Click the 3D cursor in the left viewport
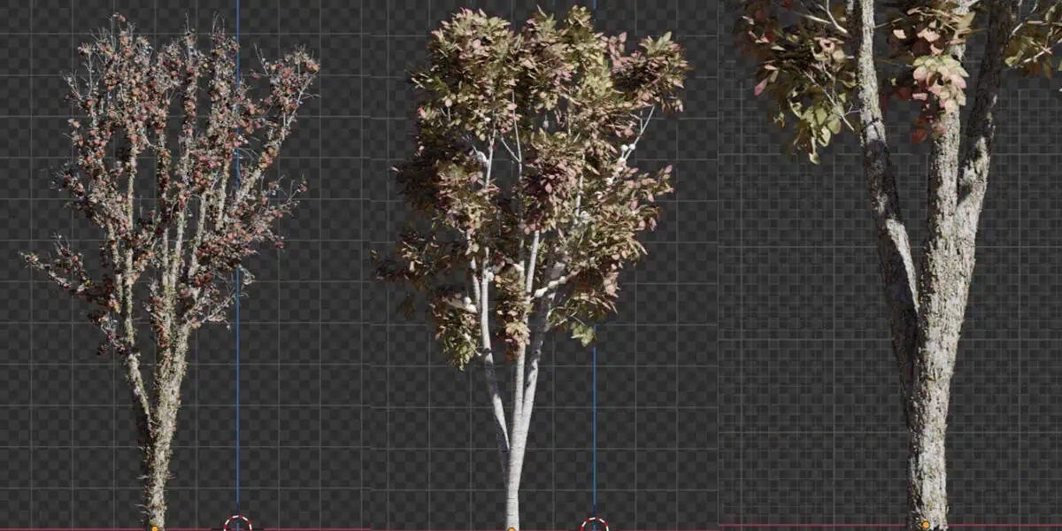 click(x=237, y=523)
